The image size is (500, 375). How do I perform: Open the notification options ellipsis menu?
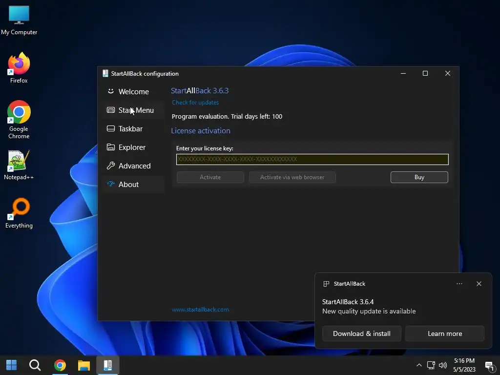[459, 284]
